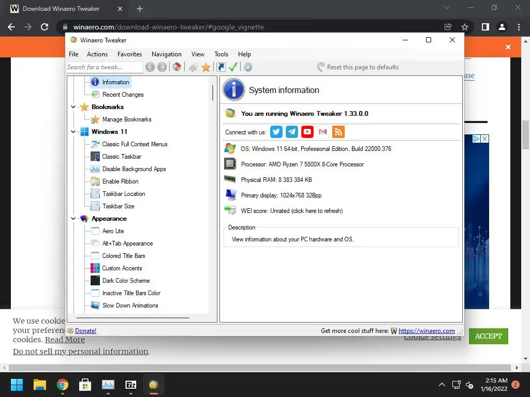This screenshot has height=397, width=530.
Task: Open the Actions menu
Action: click(x=97, y=54)
